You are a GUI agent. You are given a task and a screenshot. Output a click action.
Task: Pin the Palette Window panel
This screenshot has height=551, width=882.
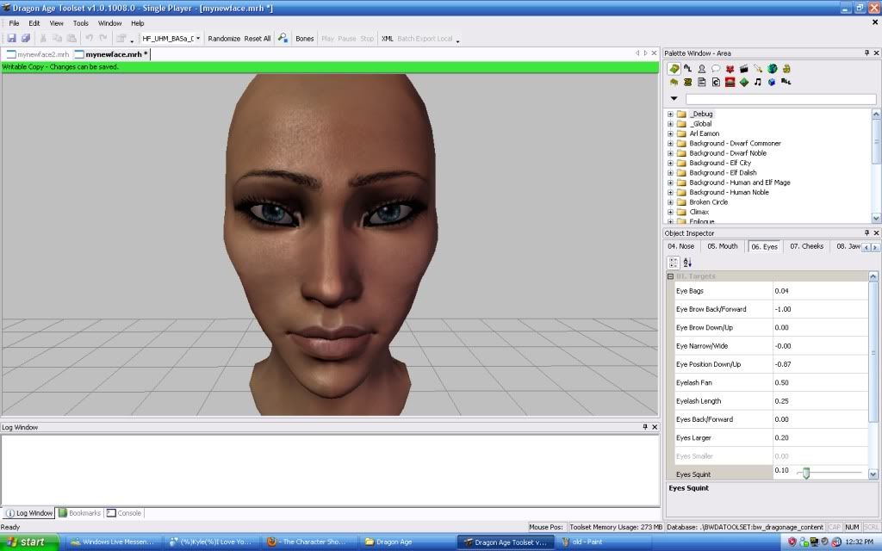pos(866,53)
